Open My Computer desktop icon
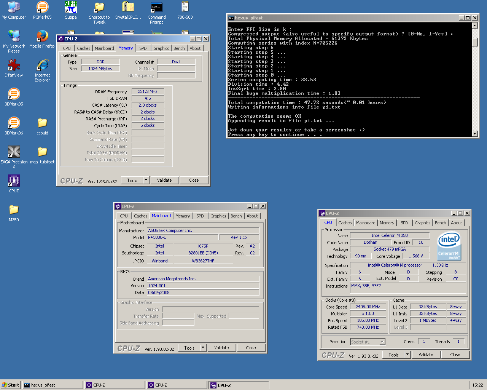Image resolution: width=487 pixels, height=390 pixels. tap(14, 10)
